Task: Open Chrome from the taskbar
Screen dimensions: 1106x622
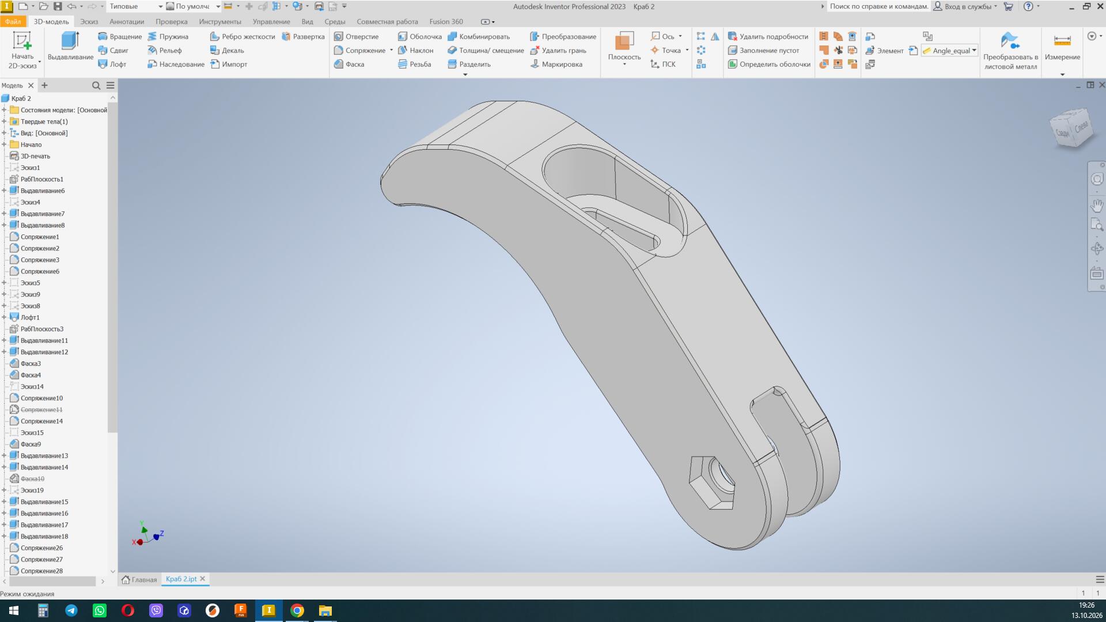Action: click(x=297, y=610)
